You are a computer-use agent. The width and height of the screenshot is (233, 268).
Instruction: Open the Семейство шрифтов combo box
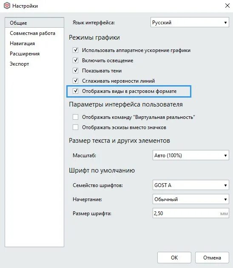pyautogui.click(x=191, y=185)
